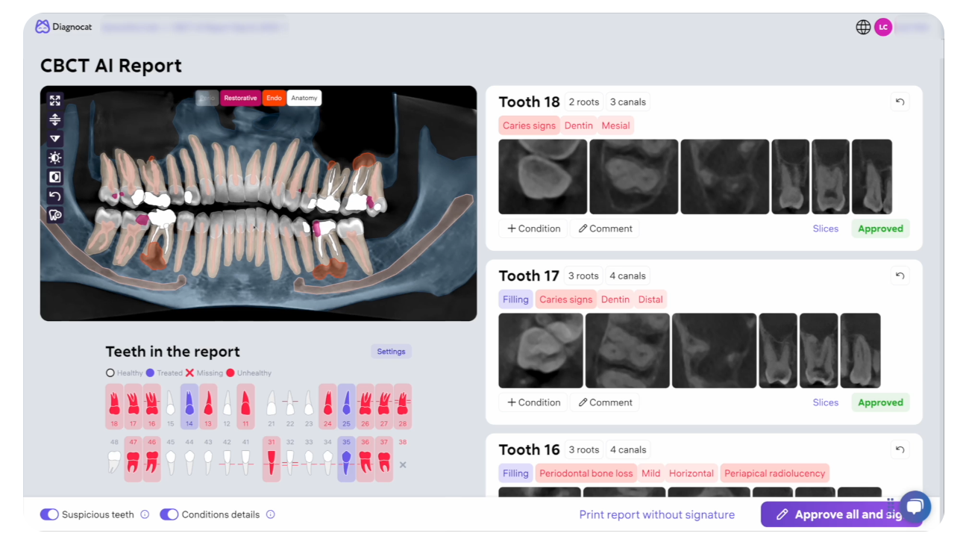Toggle the Endo overlay filter

click(274, 98)
